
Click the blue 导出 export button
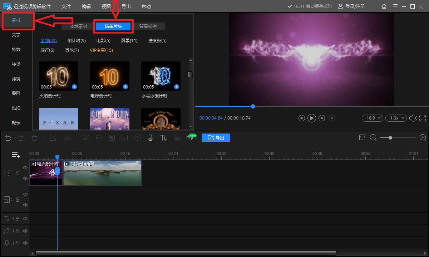click(216, 137)
